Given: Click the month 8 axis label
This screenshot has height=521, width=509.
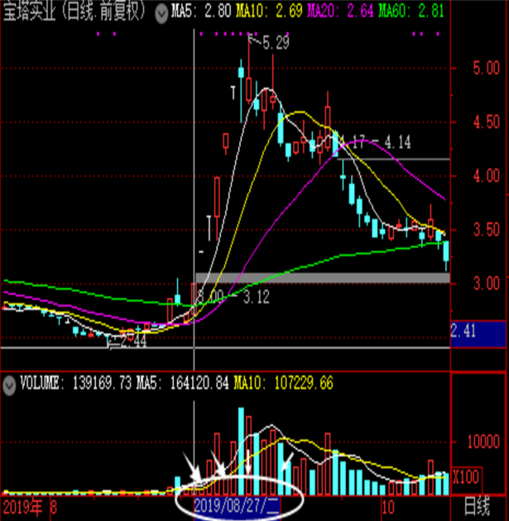Looking at the screenshot, I should (54, 508).
